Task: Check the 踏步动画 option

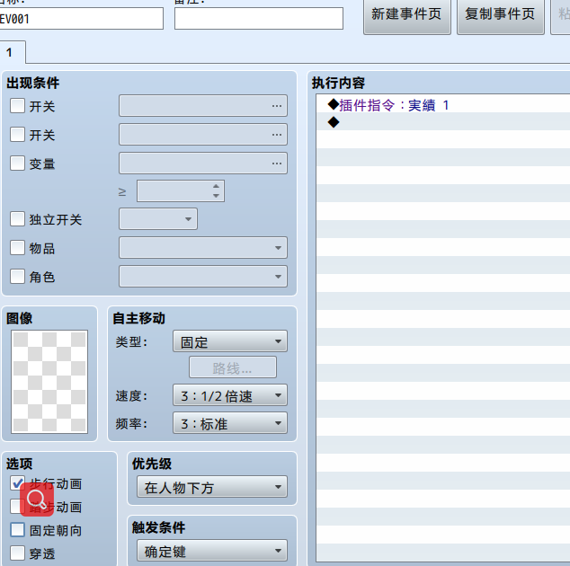Action: pyautogui.click(x=17, y=507)
